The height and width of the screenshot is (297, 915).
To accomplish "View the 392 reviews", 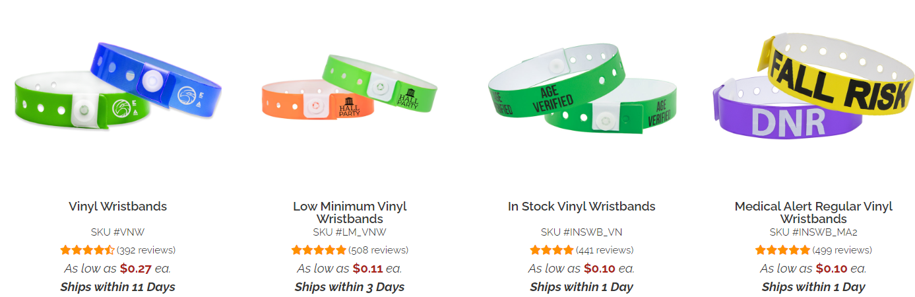I will 146,250.
